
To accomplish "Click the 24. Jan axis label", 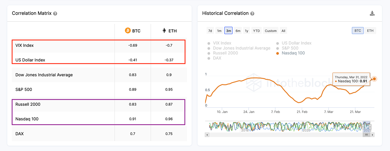I will [x=249, y=112].
